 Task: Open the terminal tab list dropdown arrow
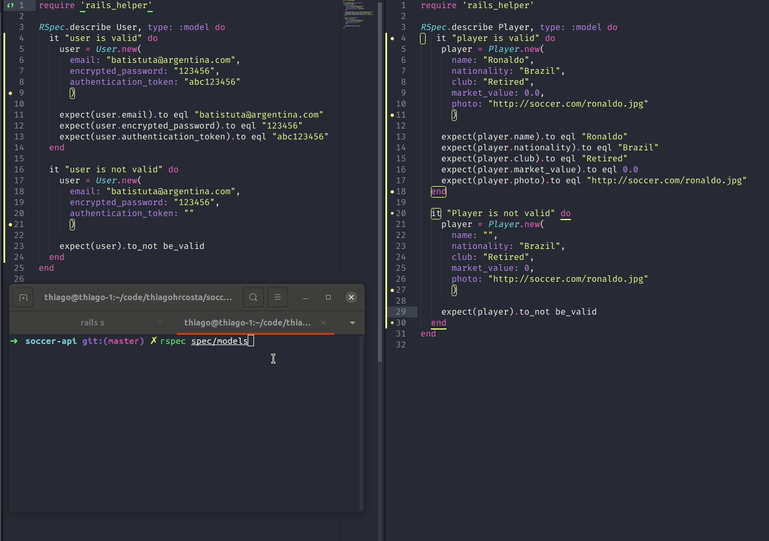pos(352,323)
